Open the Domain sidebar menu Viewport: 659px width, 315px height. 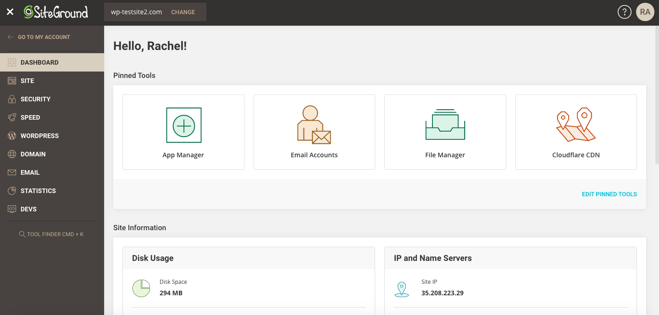(x=33, y=154)
